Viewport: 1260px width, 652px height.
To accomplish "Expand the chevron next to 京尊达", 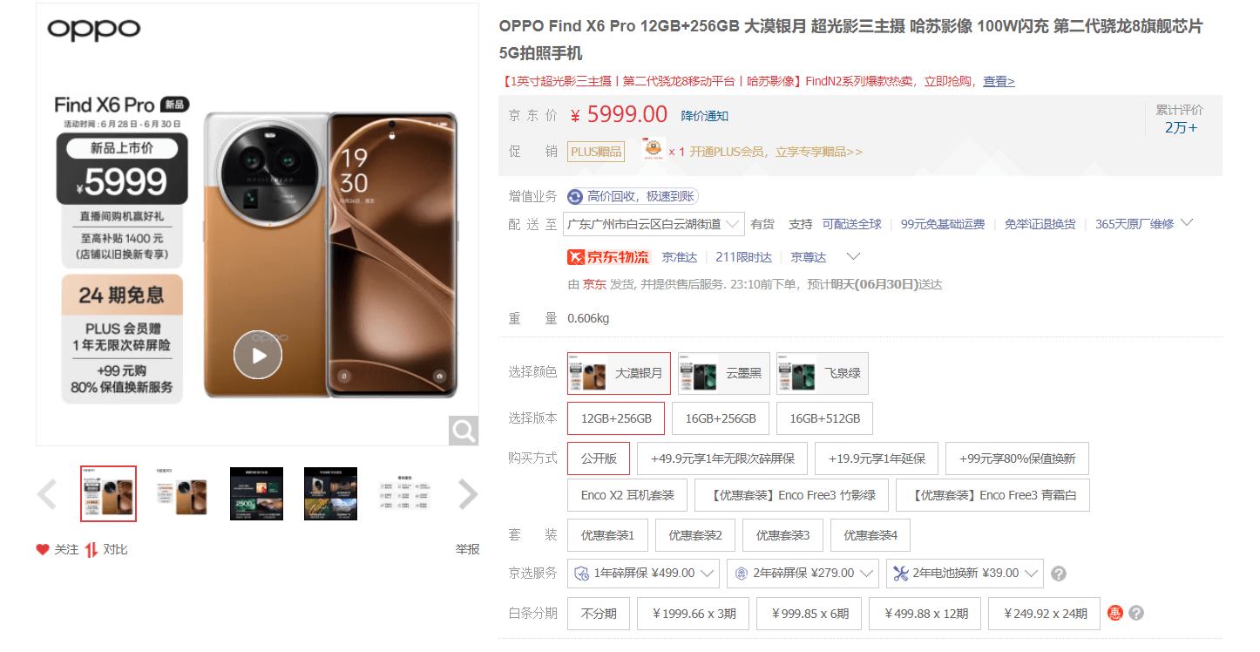I will (x=853, y=256).
